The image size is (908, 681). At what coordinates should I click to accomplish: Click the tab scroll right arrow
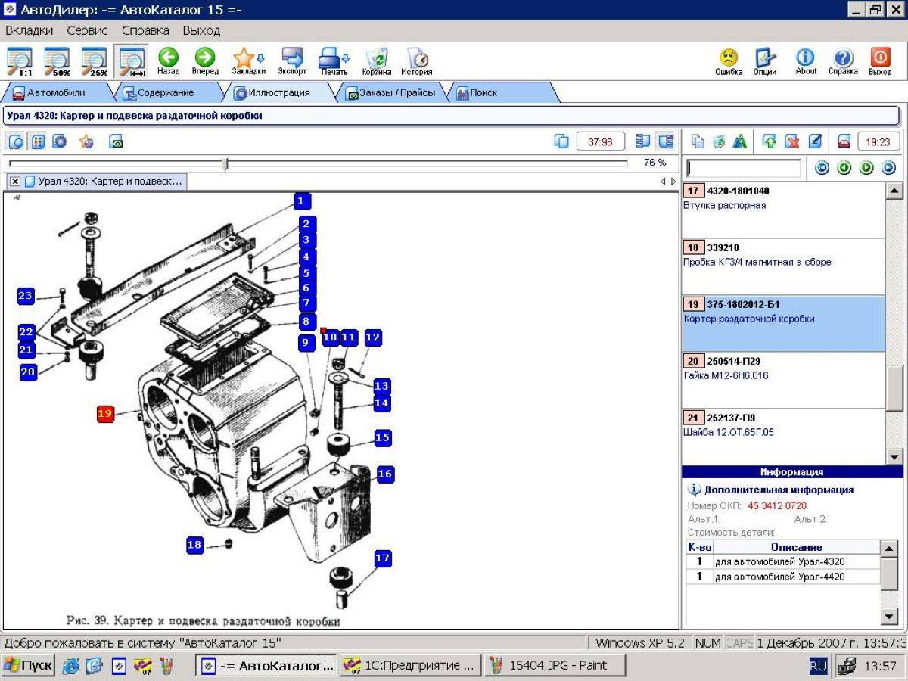(673, 182)
